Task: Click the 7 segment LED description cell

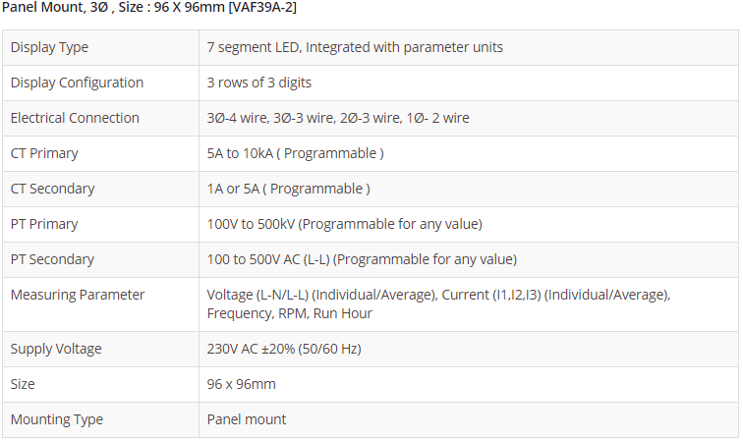Action: click(355, 47)
